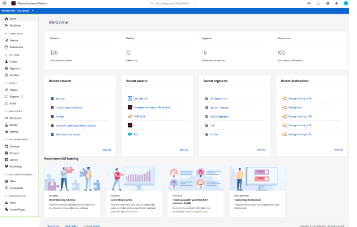Image resolution: width=357 pixels, height=227 pixels.
Task: Show notifications via the bell icon
Action: click(x=336, y=3)
